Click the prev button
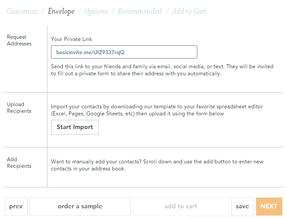 point(16,207)
